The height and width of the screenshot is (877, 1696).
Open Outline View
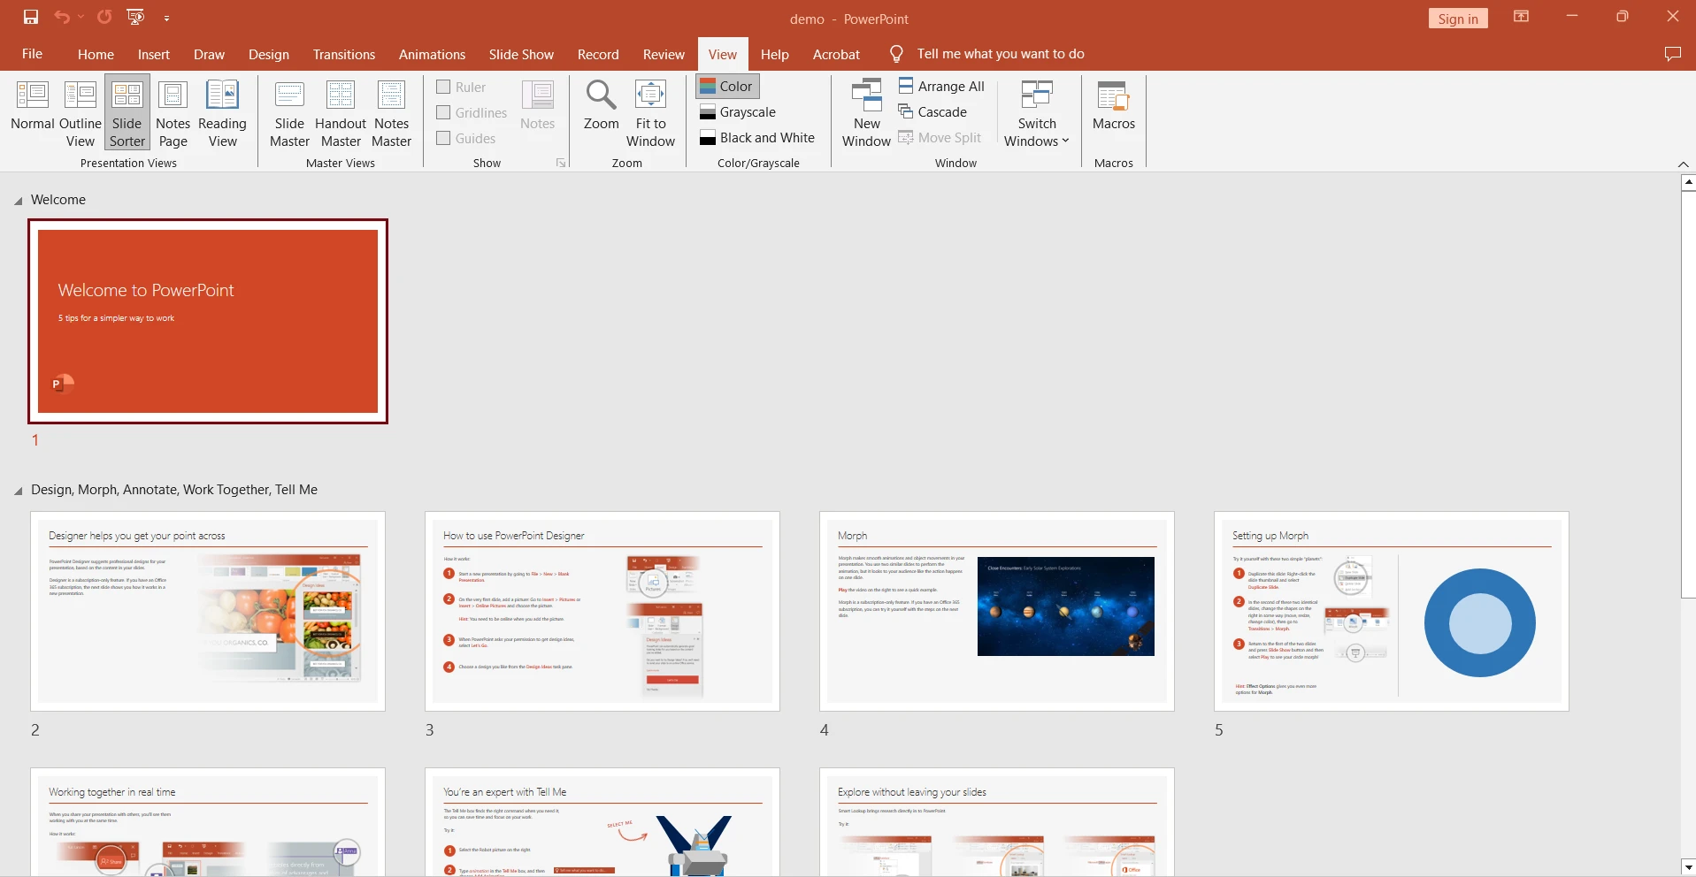coord(80,113)
